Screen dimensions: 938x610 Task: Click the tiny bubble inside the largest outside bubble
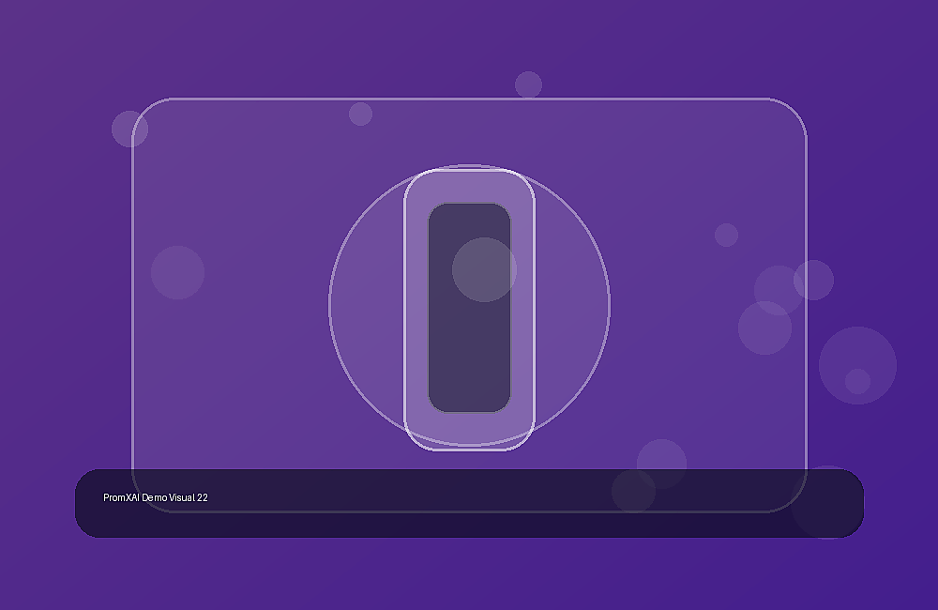858,381
